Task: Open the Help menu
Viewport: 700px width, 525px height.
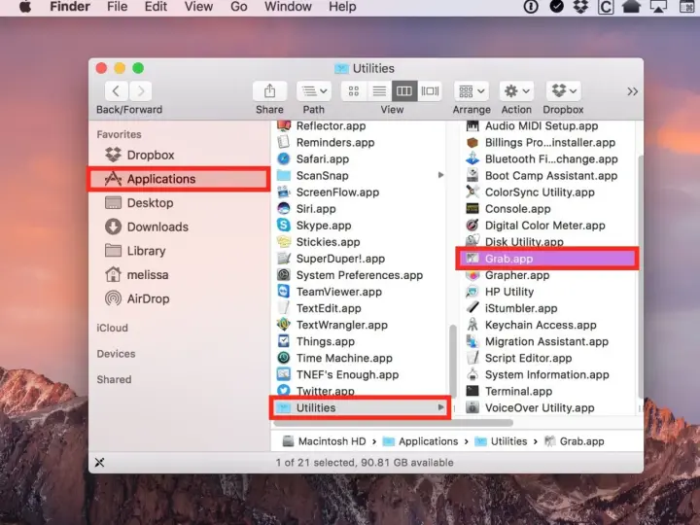Action: tap(342, 7)
